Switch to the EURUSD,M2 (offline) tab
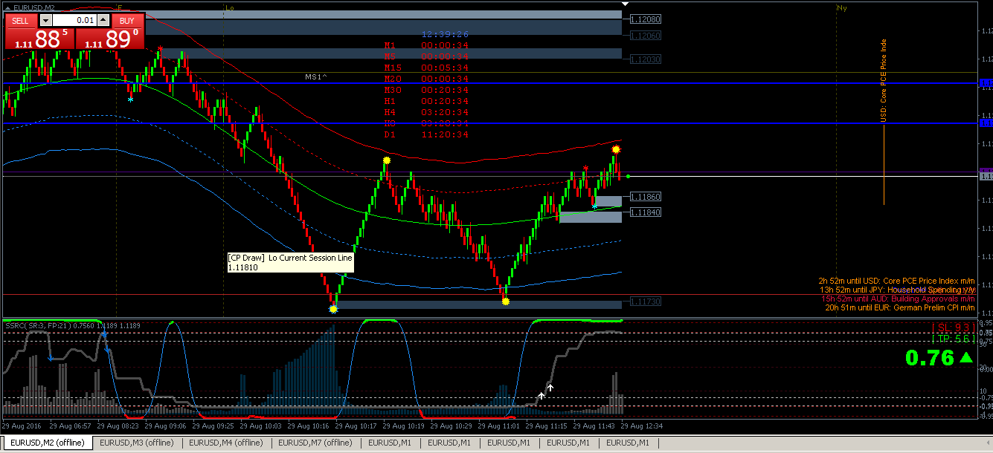This screenshot has width=993, height=453. [47, 443]
